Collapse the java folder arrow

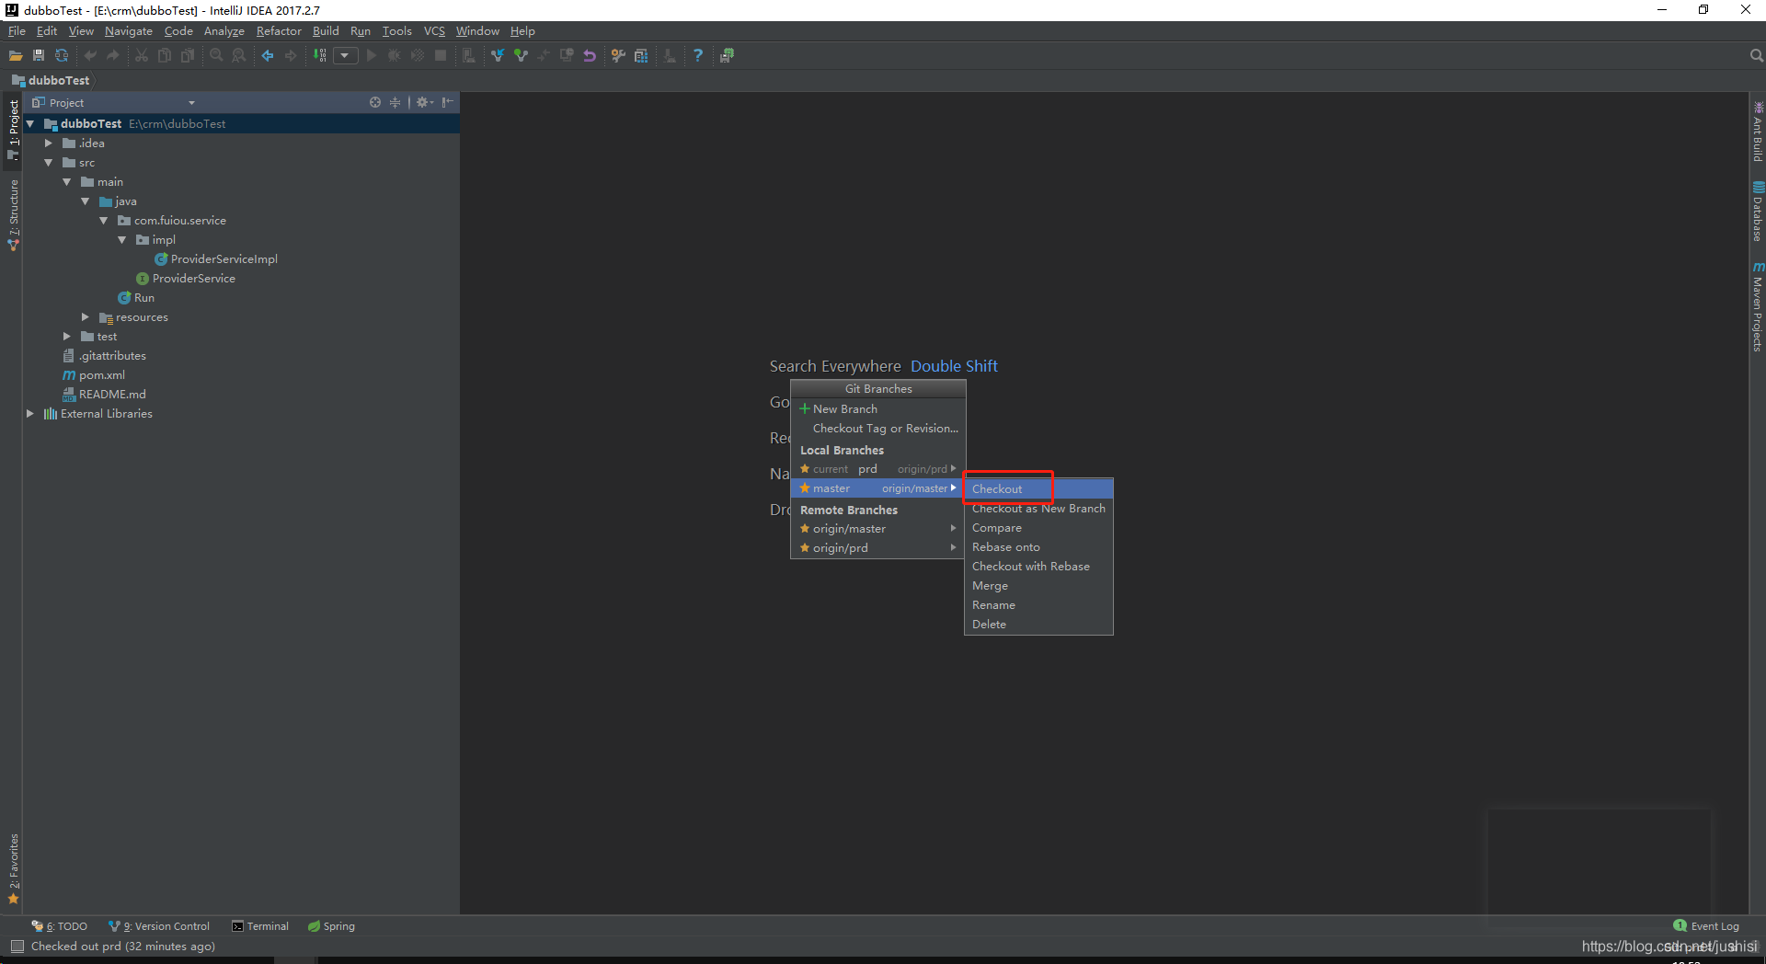pos(86,201)
